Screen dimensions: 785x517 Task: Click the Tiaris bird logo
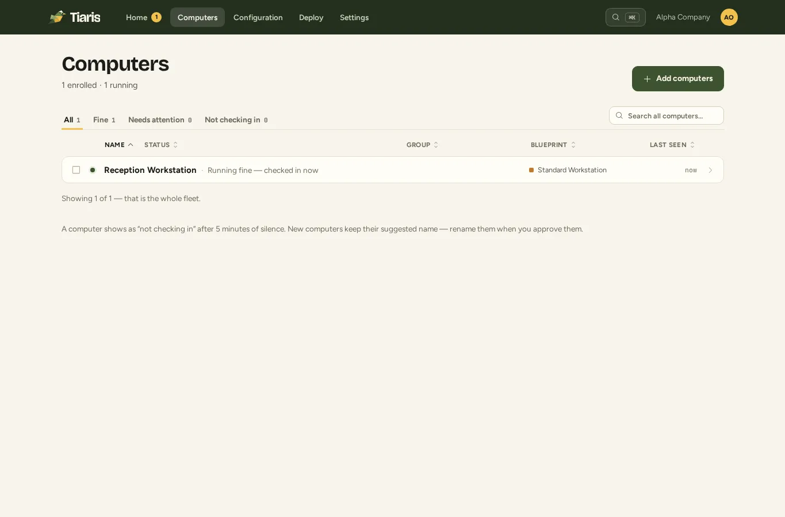(58, 17)
